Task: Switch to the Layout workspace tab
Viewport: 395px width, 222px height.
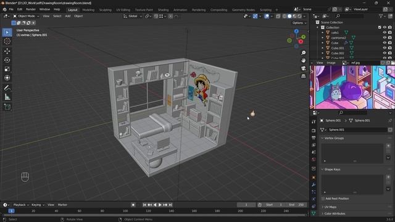Action: point(73,10)
